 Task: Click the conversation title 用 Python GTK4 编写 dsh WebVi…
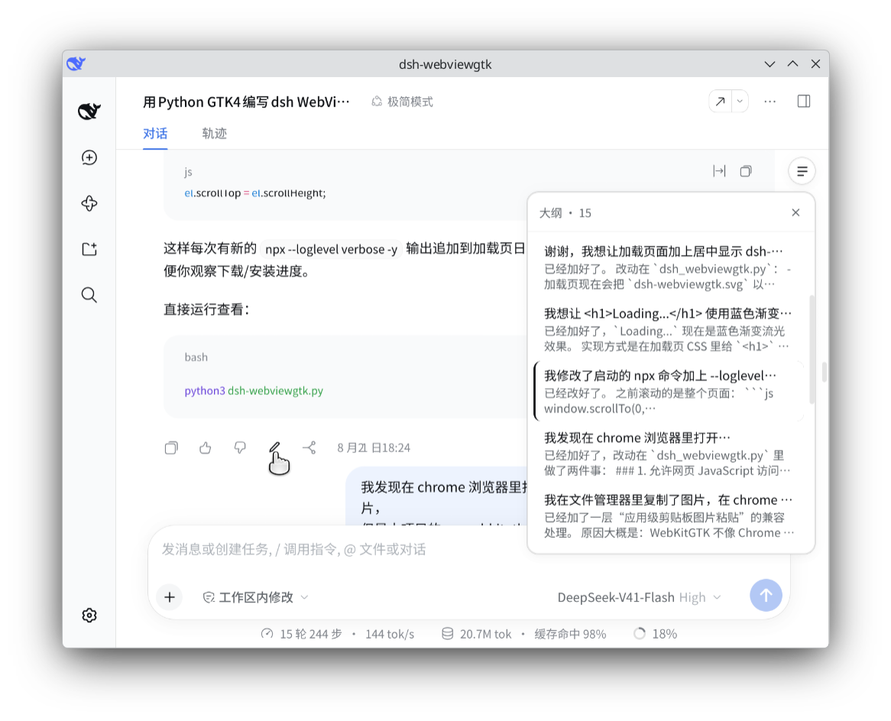pyautogui.click(x=246, y=102)
